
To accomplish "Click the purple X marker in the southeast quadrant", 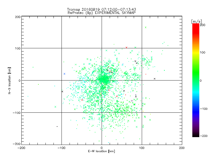I will (x=132, y=101).
